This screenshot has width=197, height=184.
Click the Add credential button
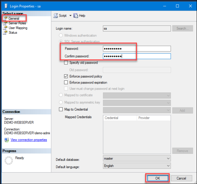tap(183, 111)
